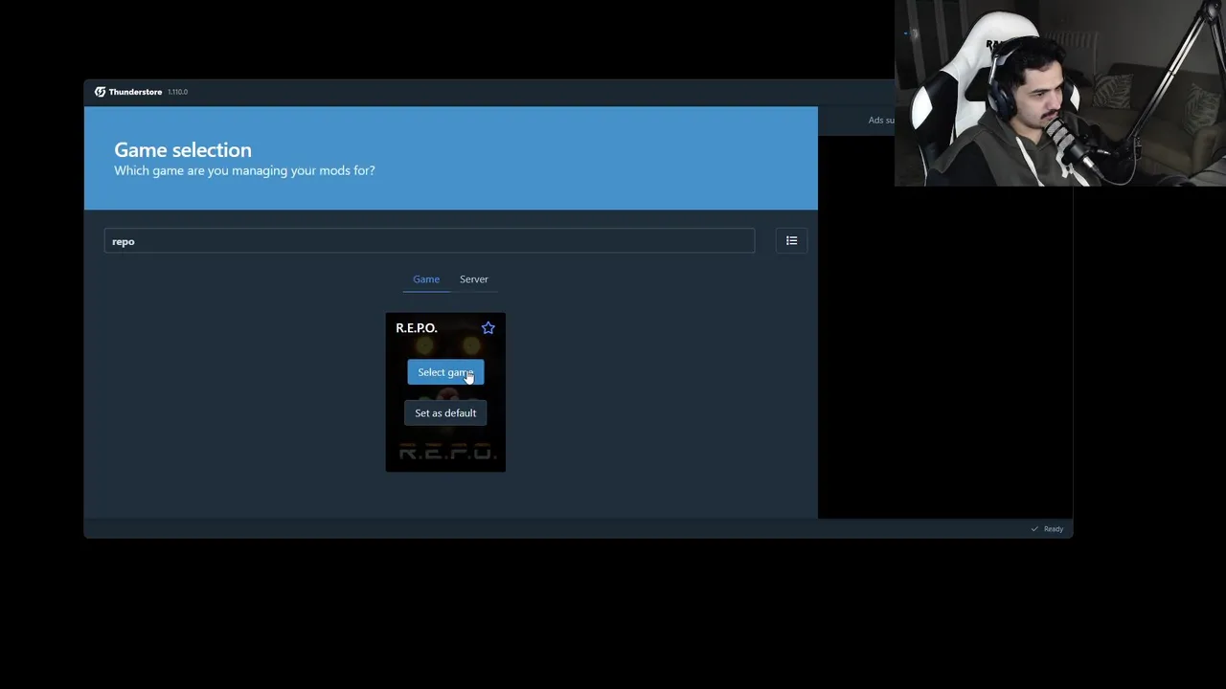Switch to the Game tab
1226x689 pixels.
pos(426,279)
